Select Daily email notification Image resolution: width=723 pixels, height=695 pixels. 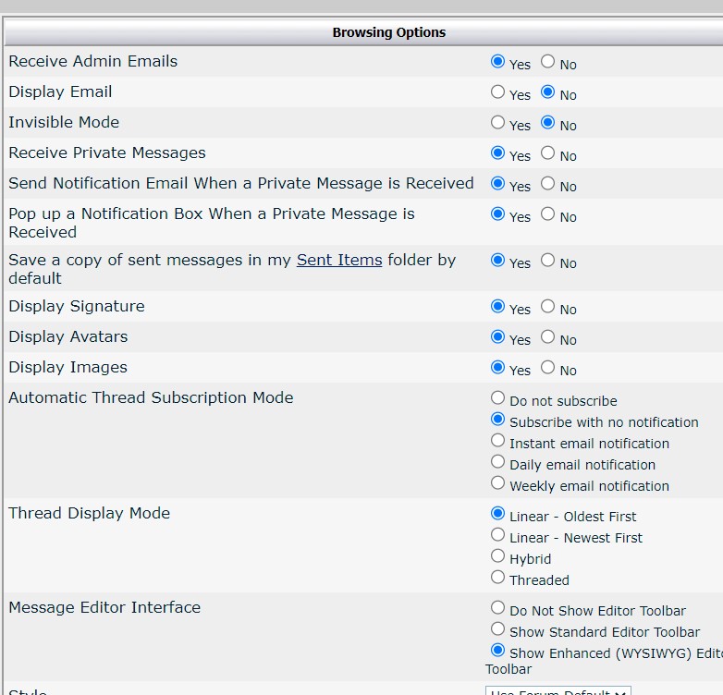(x=498, y=462)
